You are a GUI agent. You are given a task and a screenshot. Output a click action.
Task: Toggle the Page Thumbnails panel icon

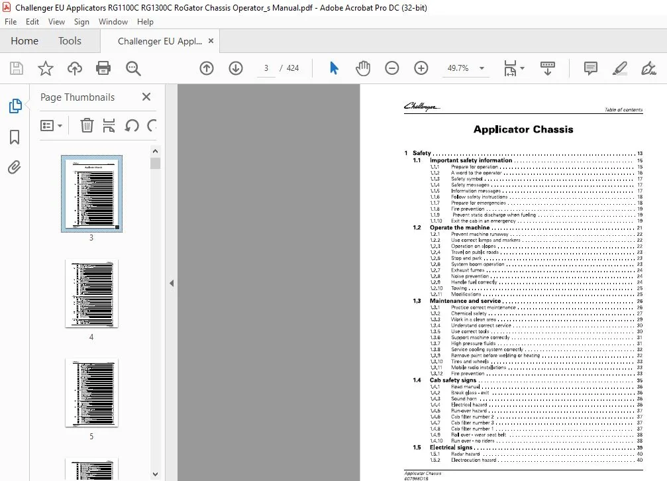[15, 105]
